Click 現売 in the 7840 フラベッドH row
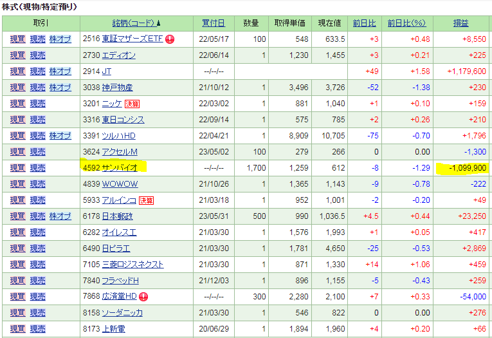 (x=38, y=281)
